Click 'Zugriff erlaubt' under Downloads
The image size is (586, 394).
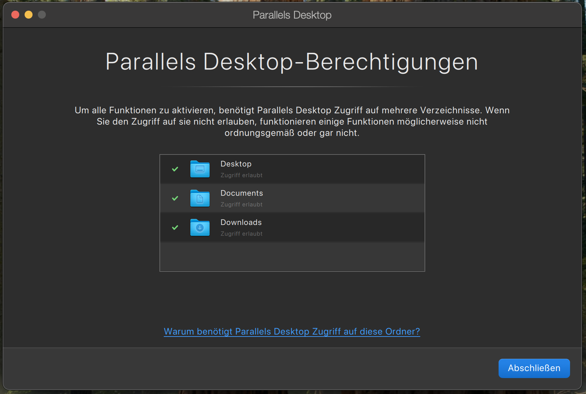click(242, 234)
